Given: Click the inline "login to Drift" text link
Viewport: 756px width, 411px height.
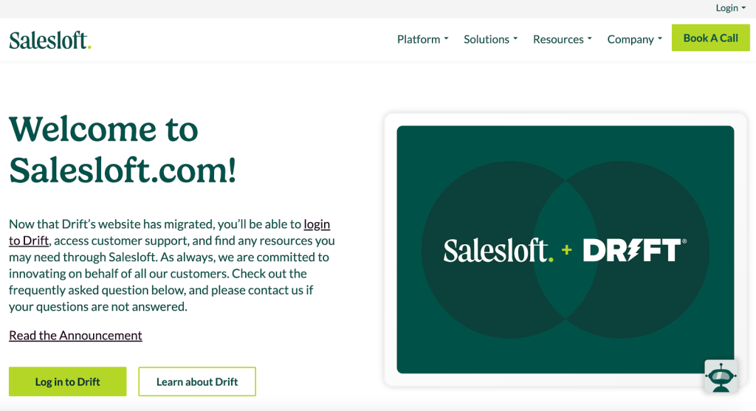Looking at the screenshot, I should [317, 224].
